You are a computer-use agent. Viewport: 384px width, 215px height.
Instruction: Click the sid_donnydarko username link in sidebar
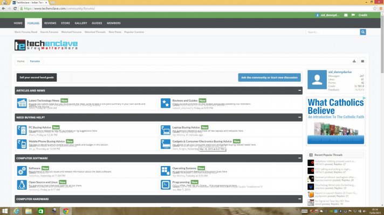click(x=340, y=72)
